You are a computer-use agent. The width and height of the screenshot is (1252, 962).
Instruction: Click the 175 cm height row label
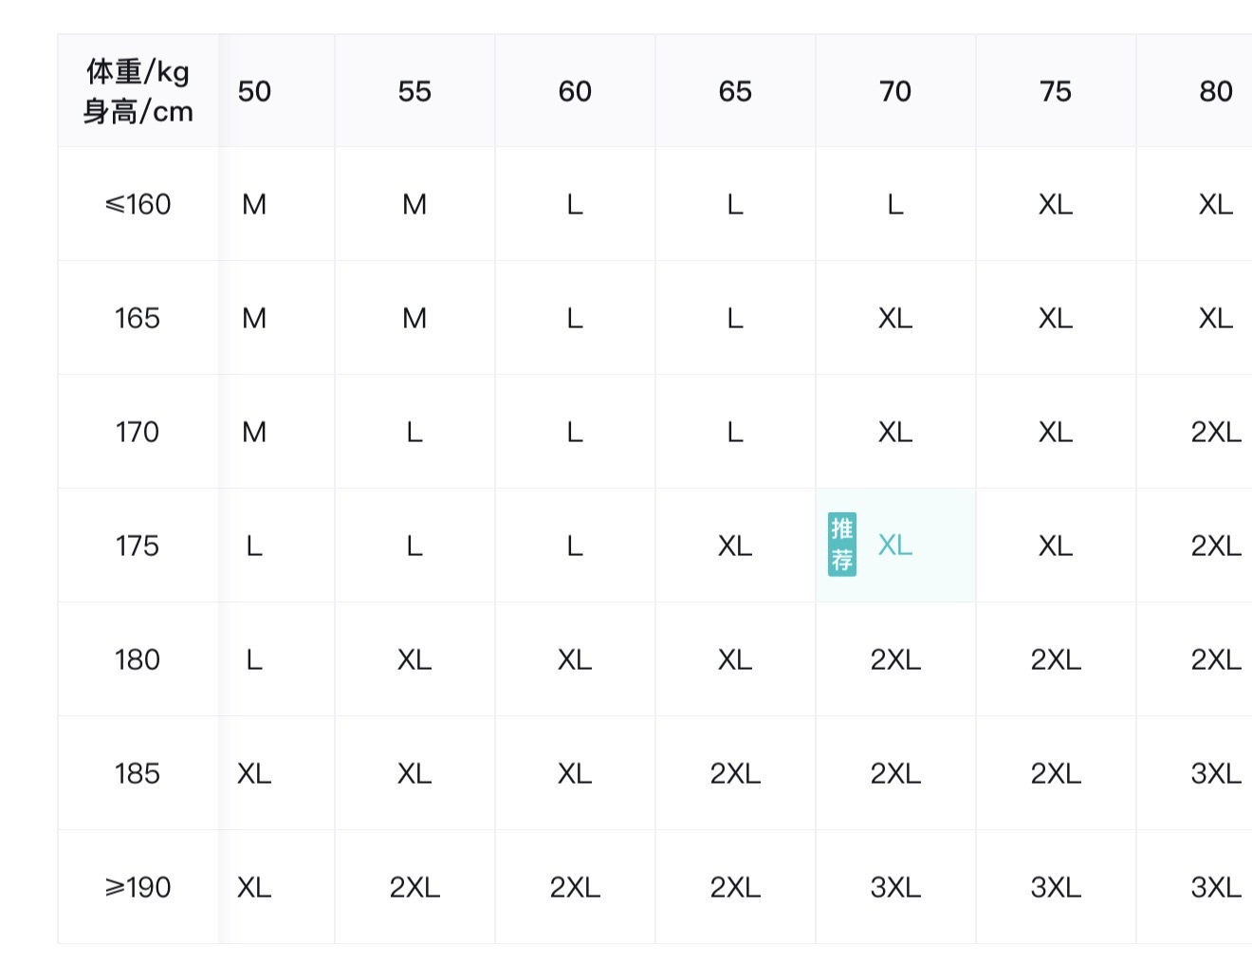click(x=138, y=546)
